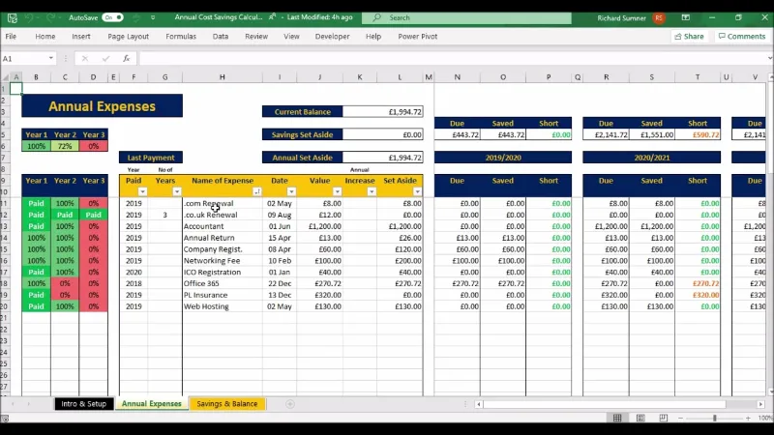Open the Developer ribbon tab
This screenshot has width=774, height=435.
point(332,37)
